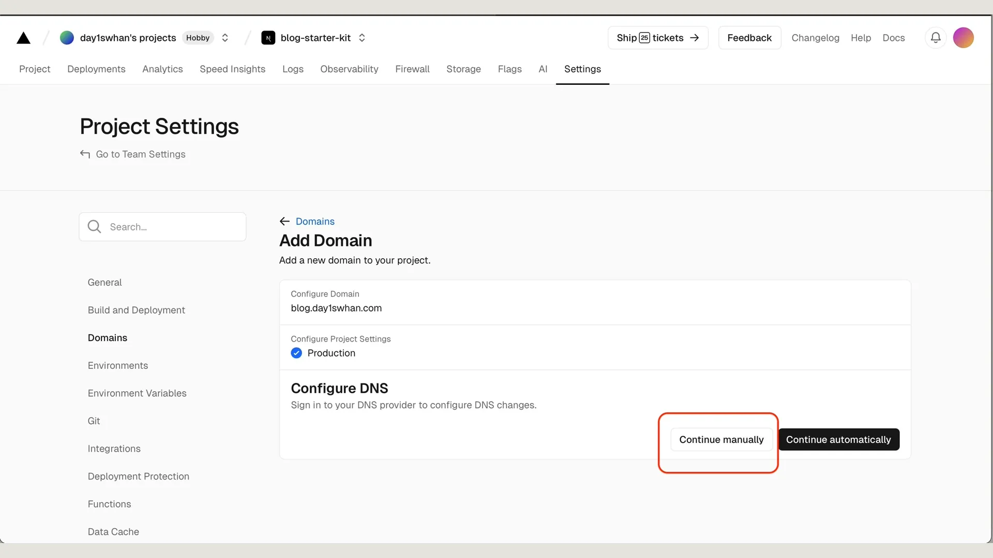Screen dimensions: 993x558
Task: Focus the settings Search field
Action: pyautogui.click(x=162, y=227)
